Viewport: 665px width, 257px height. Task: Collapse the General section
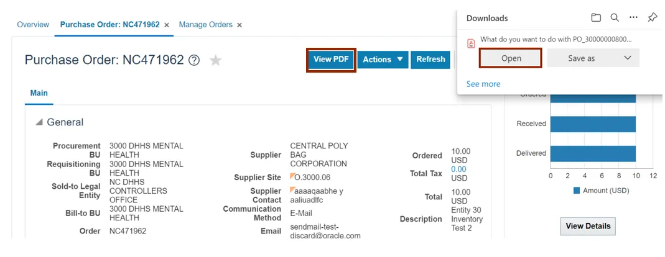pyautogui.click(x=39, y=122)
